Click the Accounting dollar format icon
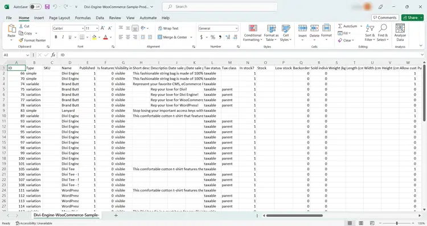The image size is (427, 226). point(201,37)
